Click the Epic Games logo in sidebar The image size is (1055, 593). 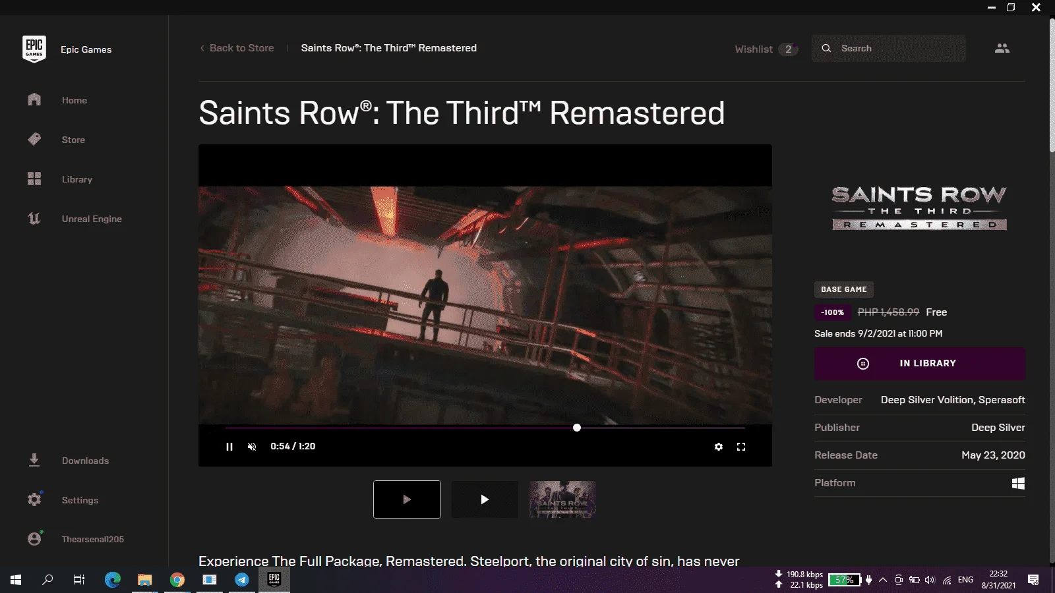[x=34, y=49]
